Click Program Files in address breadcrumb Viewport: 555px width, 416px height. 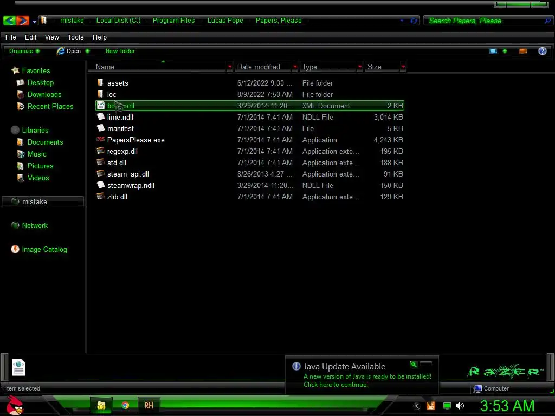pos(173,21)
